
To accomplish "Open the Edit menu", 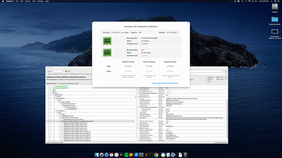I will [x=22, y=1].
